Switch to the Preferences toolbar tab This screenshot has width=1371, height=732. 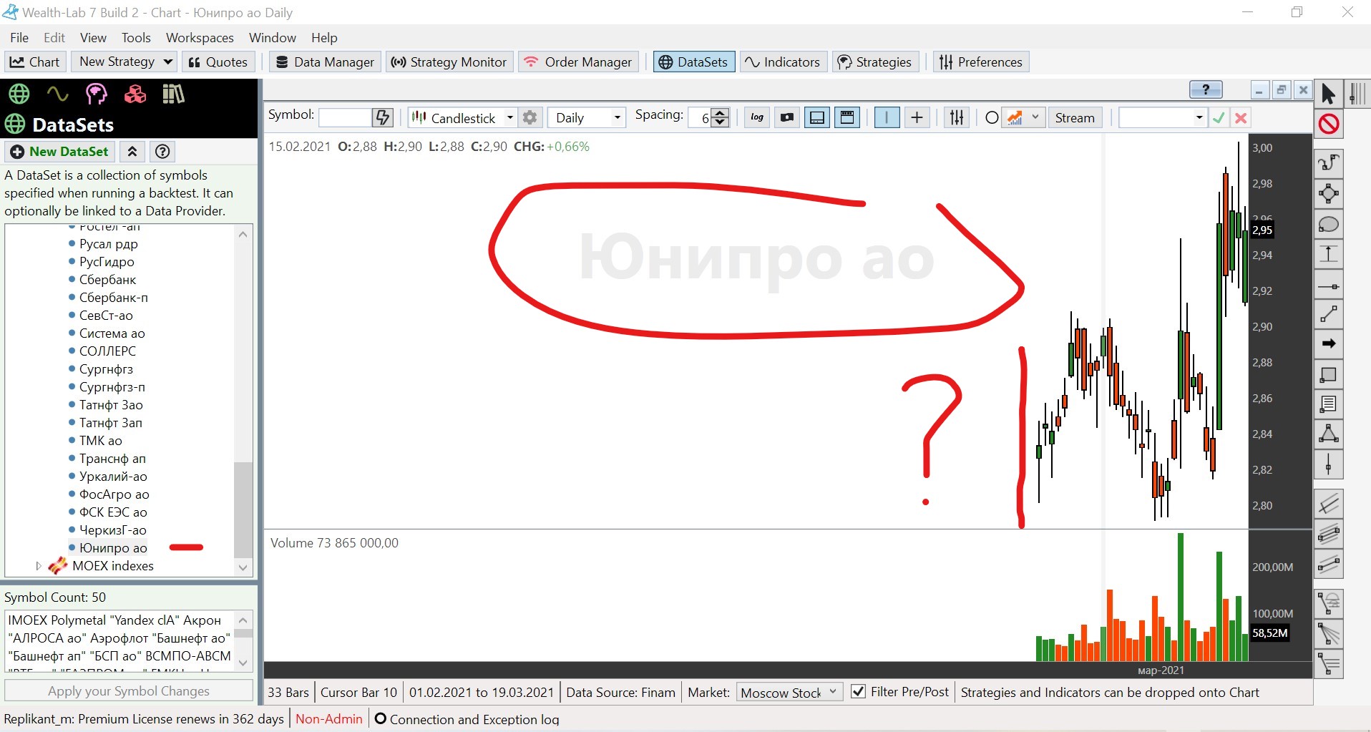[981, 62]
